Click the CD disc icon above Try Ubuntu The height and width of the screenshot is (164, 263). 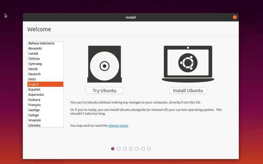pyautogui.click(x=104, y=64)
